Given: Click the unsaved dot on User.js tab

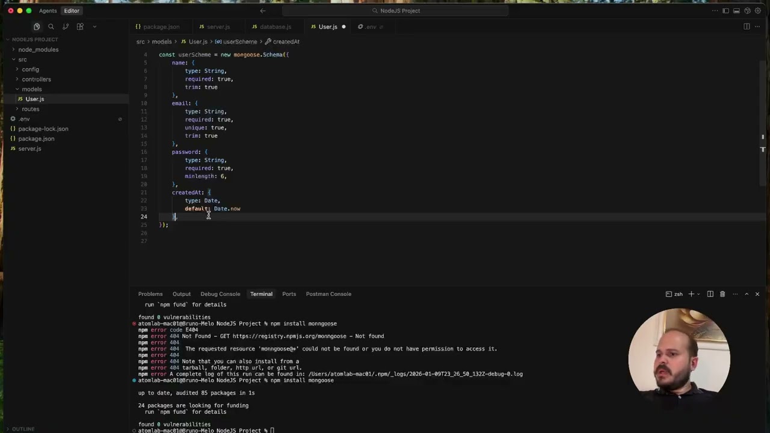Looking at the screenshot, I should pyautogui.click(x=343, y=26).
